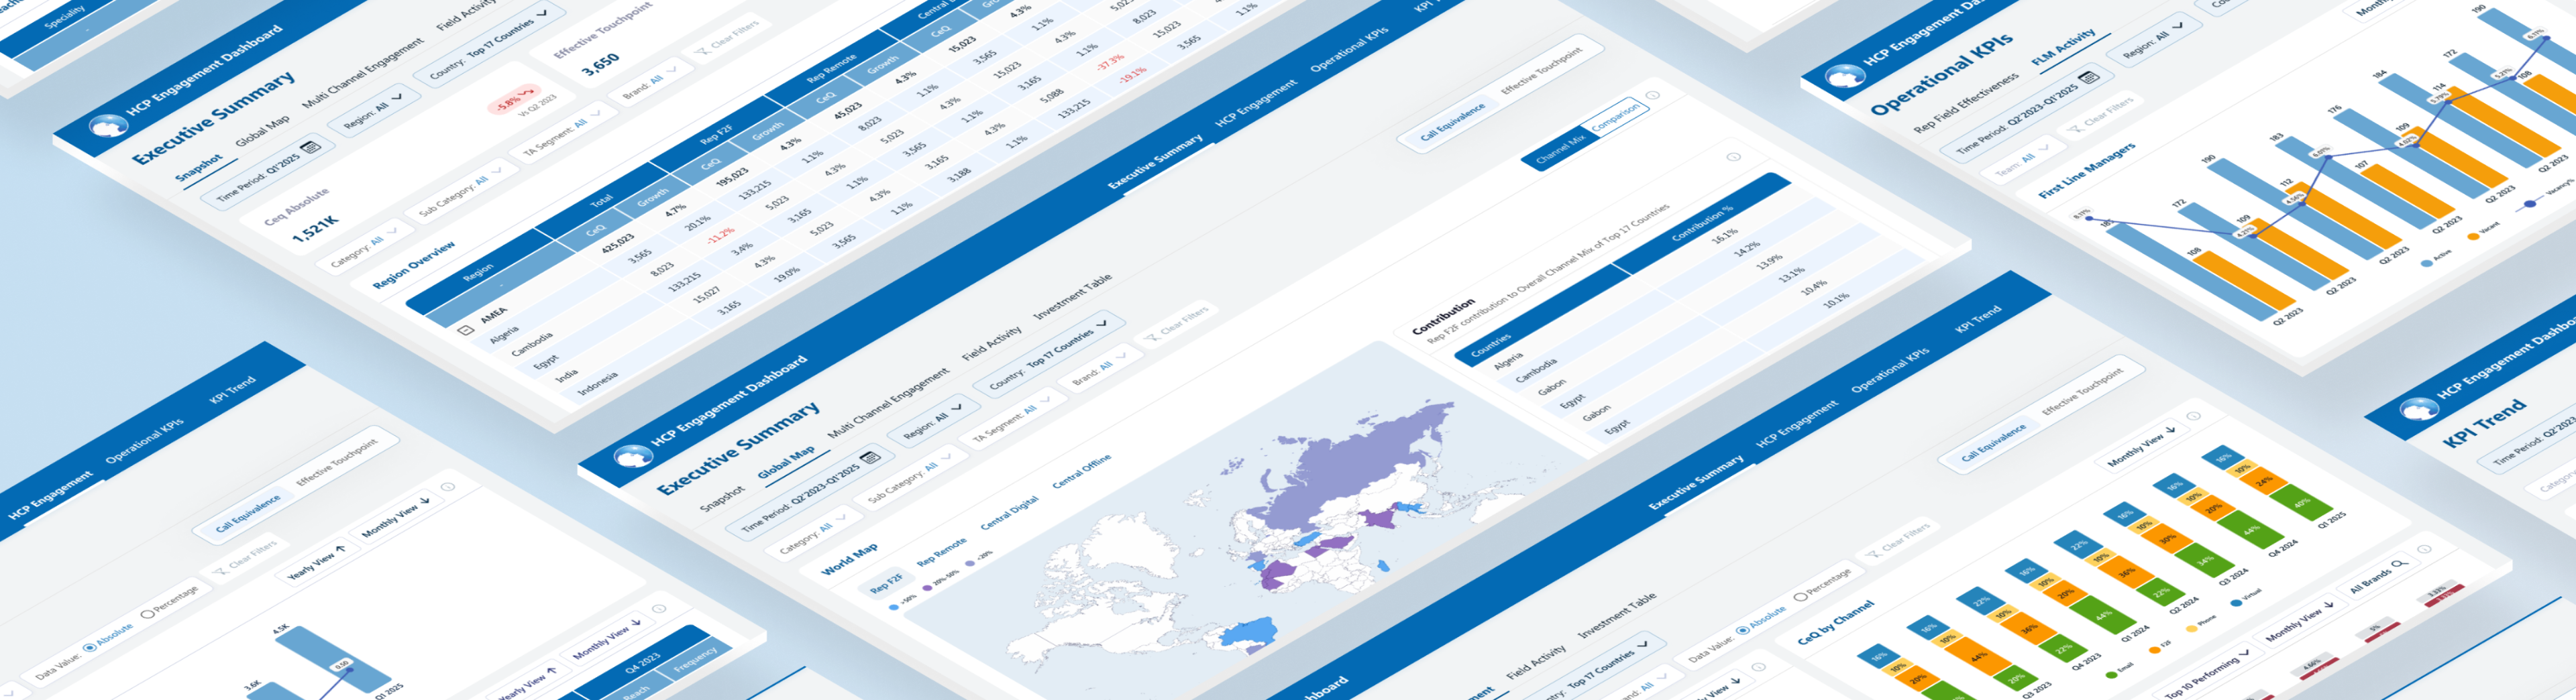This screenshot has height=700, width=2576.
Task: Click the search icon in the All Brands field
Action: [x=2399, y=564]
